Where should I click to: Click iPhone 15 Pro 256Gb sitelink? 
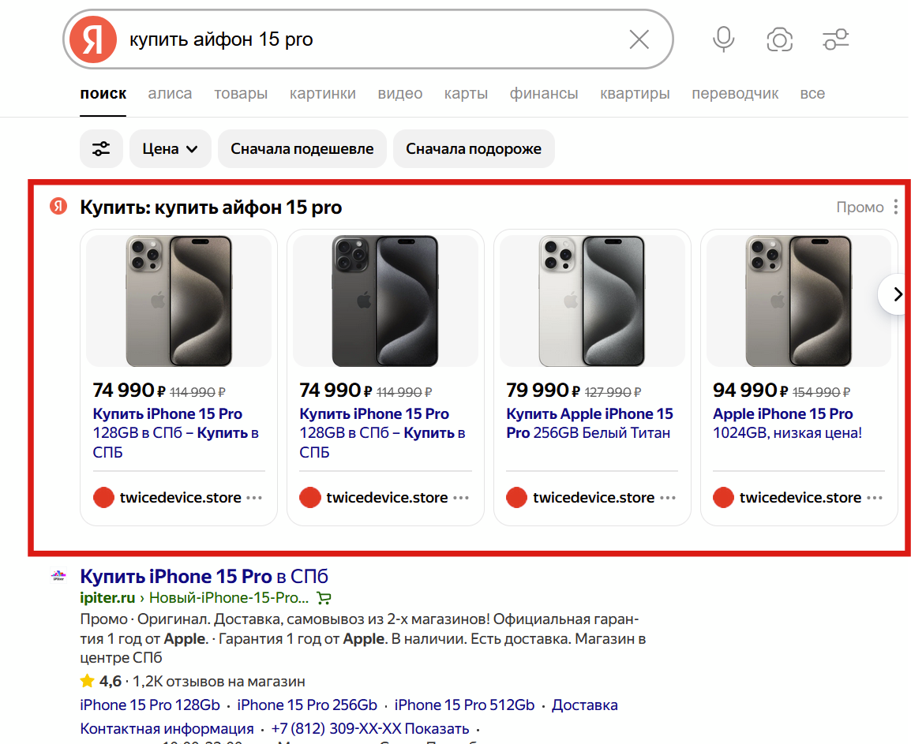click(307, 705)
